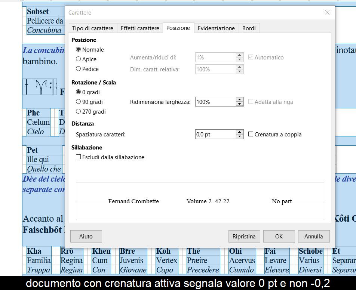Click 'Kha' in the bottom table
Image resolution: width=356 pixels, height=290 pixels.
point(34,251)
